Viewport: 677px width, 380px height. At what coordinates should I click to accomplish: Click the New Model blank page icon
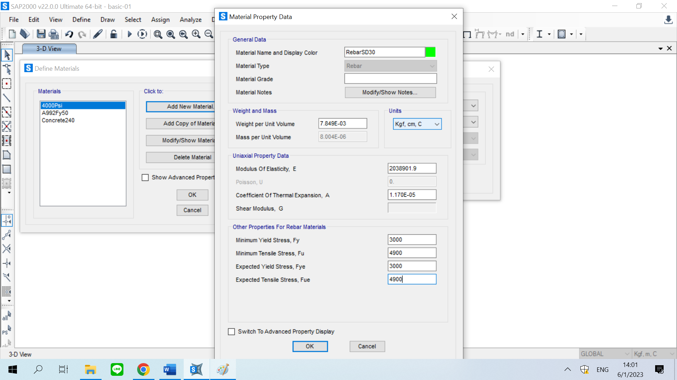[x=12, y=34]
